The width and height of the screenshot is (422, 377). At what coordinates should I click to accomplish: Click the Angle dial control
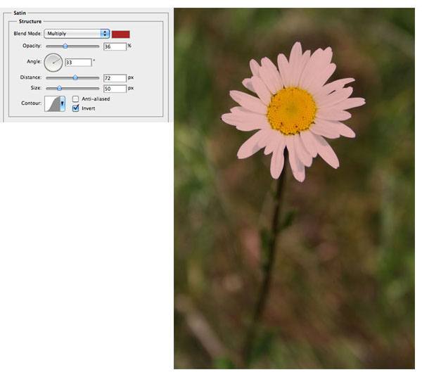click(53, 62)
